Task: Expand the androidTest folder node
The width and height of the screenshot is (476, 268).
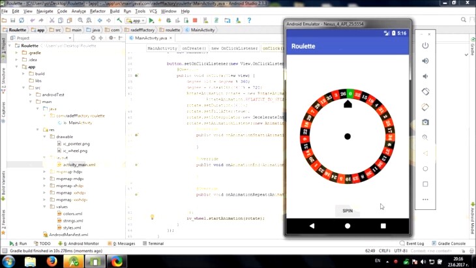Action: (x=31, y=95)
